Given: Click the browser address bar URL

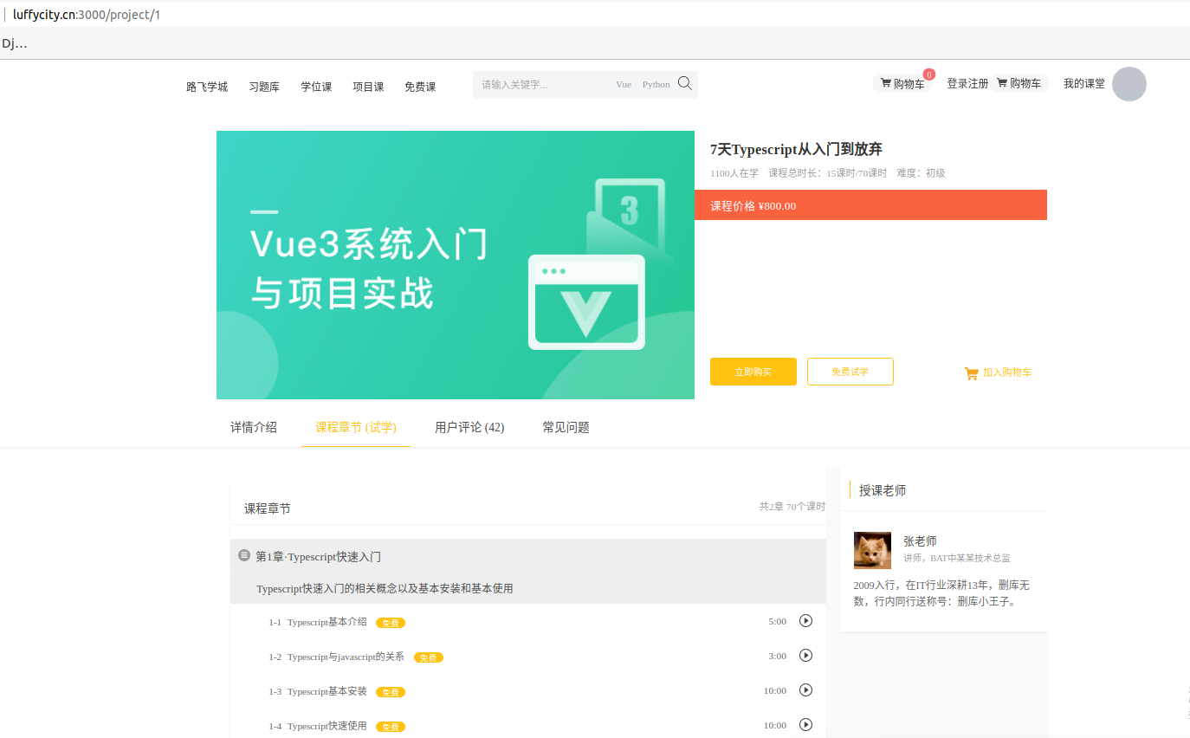Looking at the screenshot, I should pyautogui.click(x=87, y=15).
